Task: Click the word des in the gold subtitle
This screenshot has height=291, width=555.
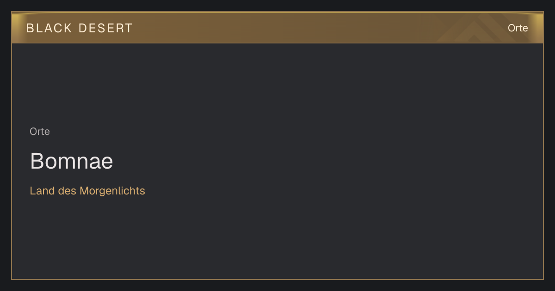Action: coord(68,191)
